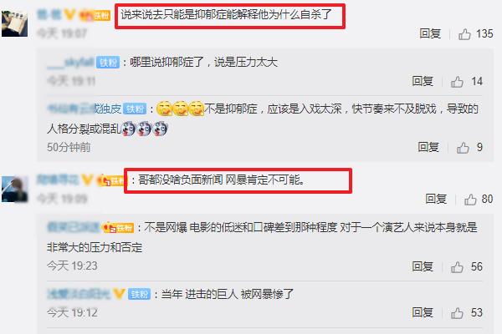Open the first commenter's avatar
The width and height of the screenshot is (502, 334).
coord(15,23)
